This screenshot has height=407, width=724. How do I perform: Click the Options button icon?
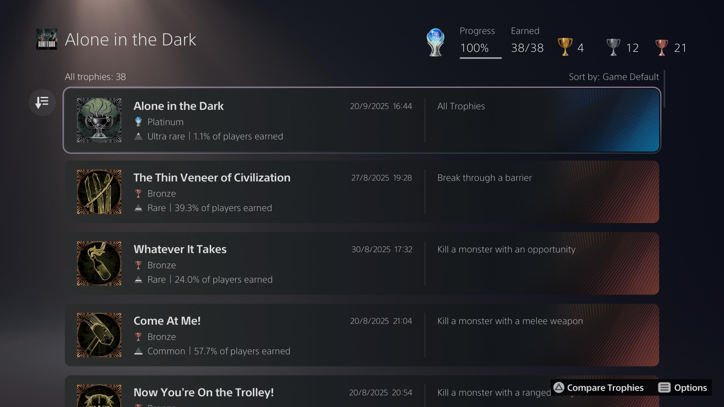pos(664,388)
